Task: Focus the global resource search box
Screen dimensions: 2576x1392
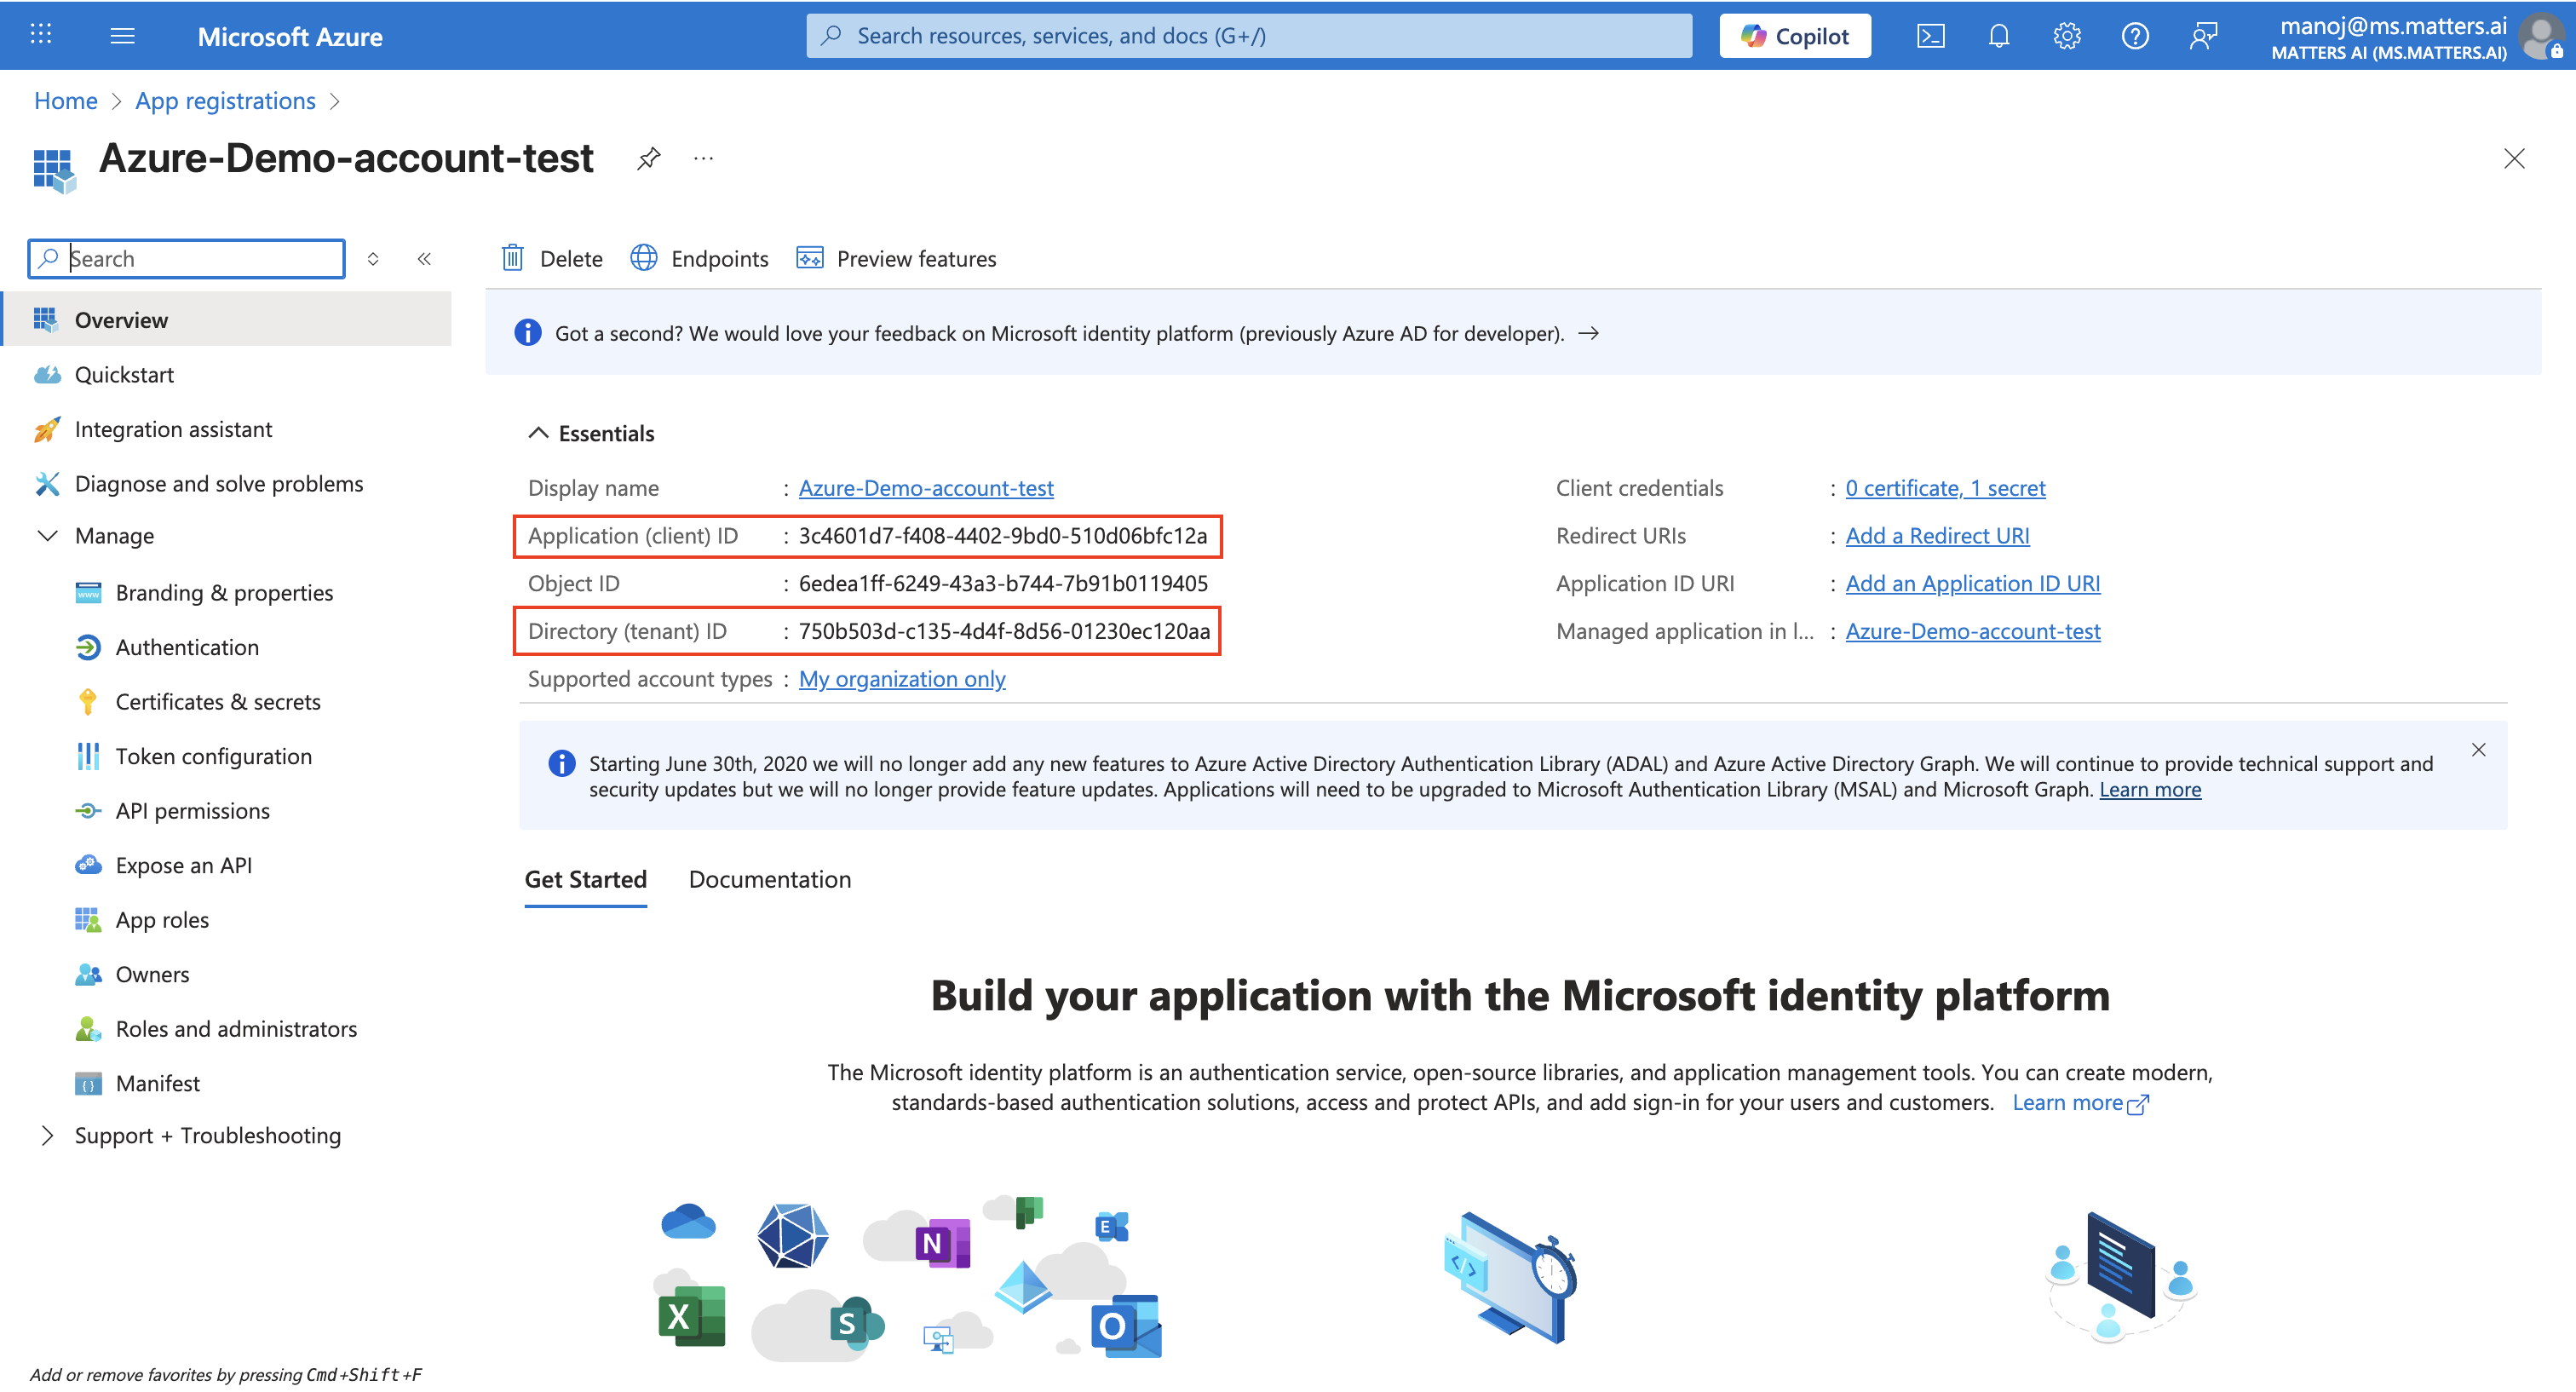Action: 1249,36
